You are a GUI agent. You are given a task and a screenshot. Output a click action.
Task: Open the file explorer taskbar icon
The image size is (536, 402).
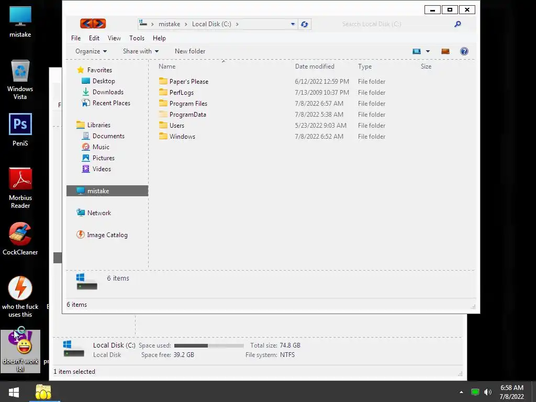pos(43,392)
